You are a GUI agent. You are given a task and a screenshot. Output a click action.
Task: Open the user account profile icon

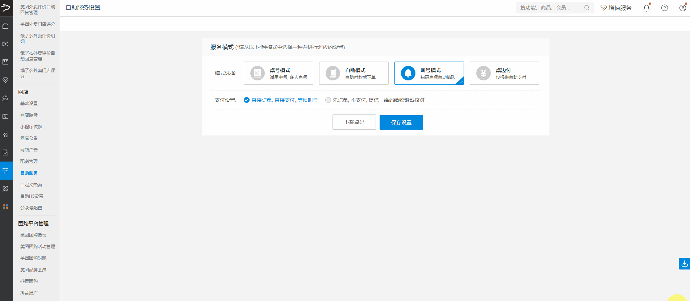pyautogui.click(x=682, y=8)
